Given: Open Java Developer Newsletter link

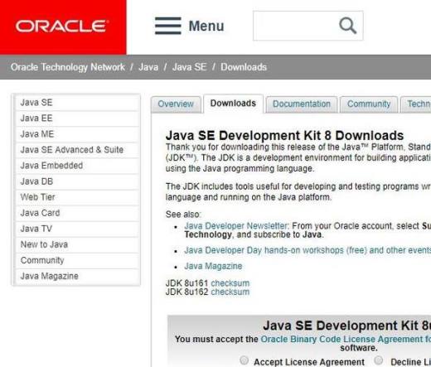Looking at the screenshot, I should coord(236,226).
